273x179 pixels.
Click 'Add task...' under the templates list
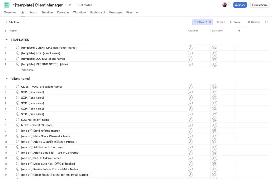(28, 70)
